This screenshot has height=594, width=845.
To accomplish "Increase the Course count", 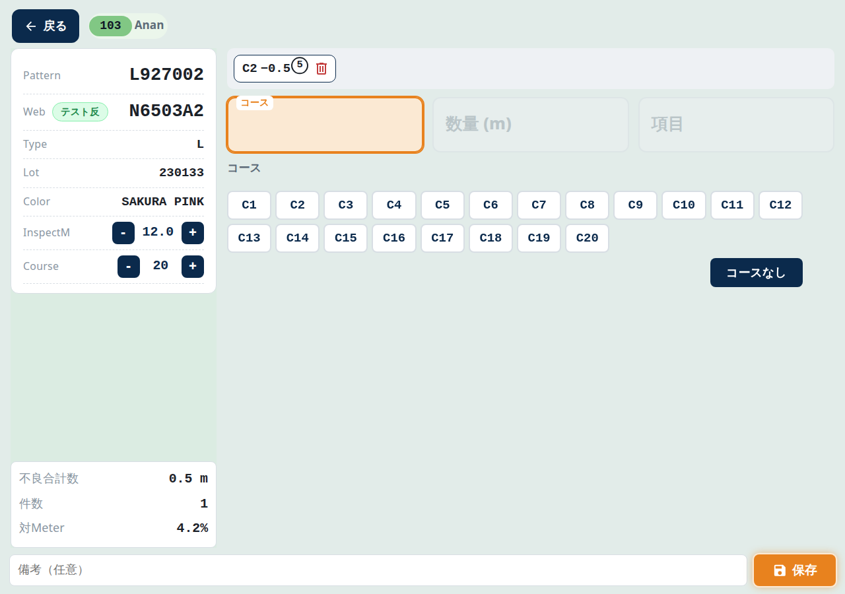I will click(193, 267).
